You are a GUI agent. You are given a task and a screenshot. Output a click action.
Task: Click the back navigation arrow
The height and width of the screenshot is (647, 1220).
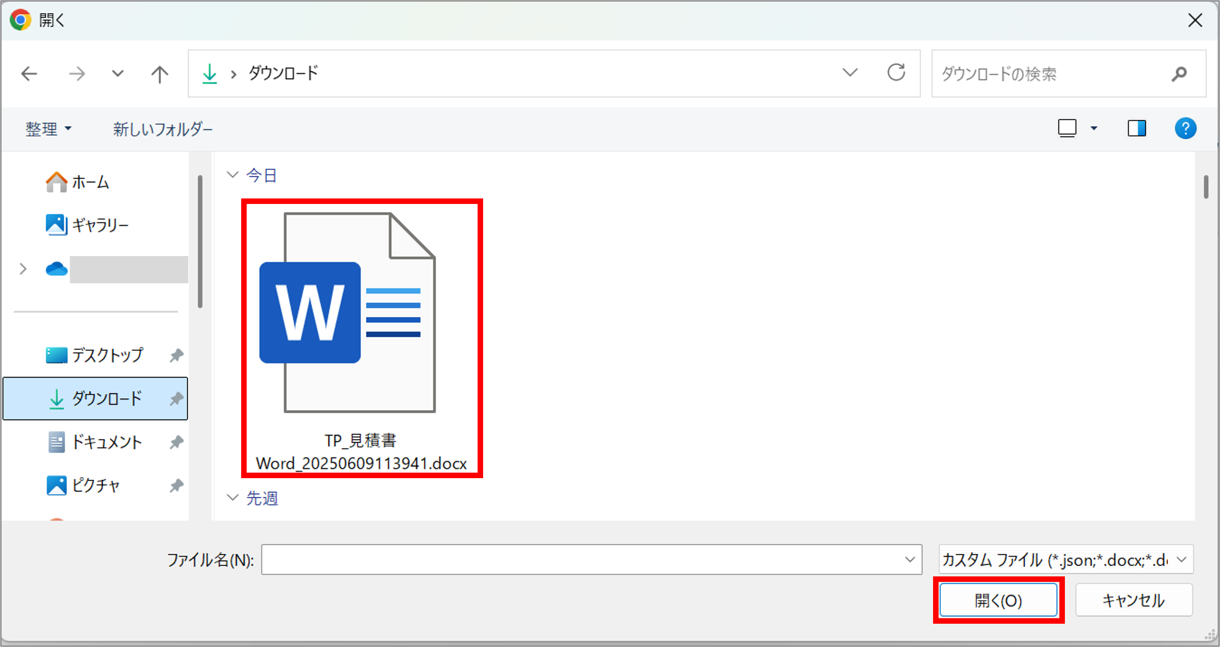point(29,74)
